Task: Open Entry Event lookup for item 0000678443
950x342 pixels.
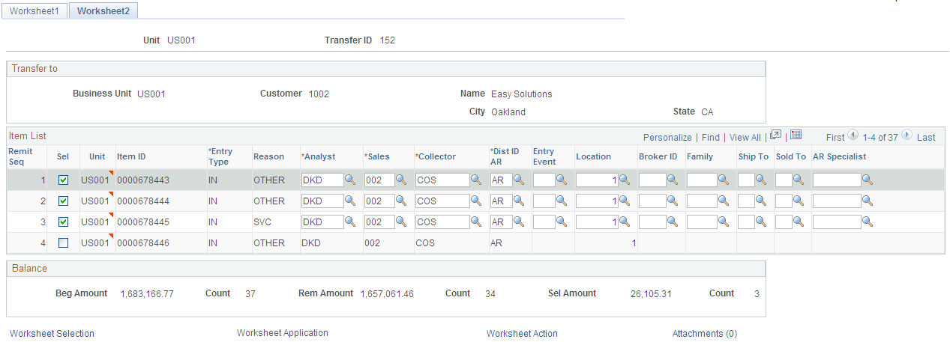Action: [x=562, y=180]
